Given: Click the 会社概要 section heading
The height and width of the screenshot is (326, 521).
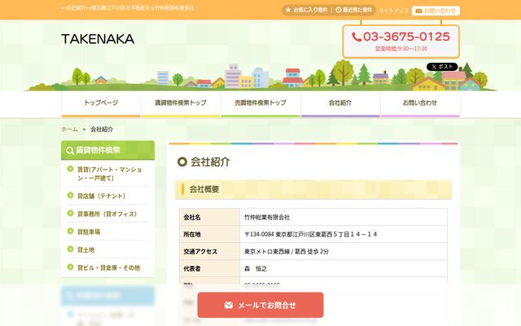Looking at the screenshot, I should pyautogui.click(x=313, y=189).
